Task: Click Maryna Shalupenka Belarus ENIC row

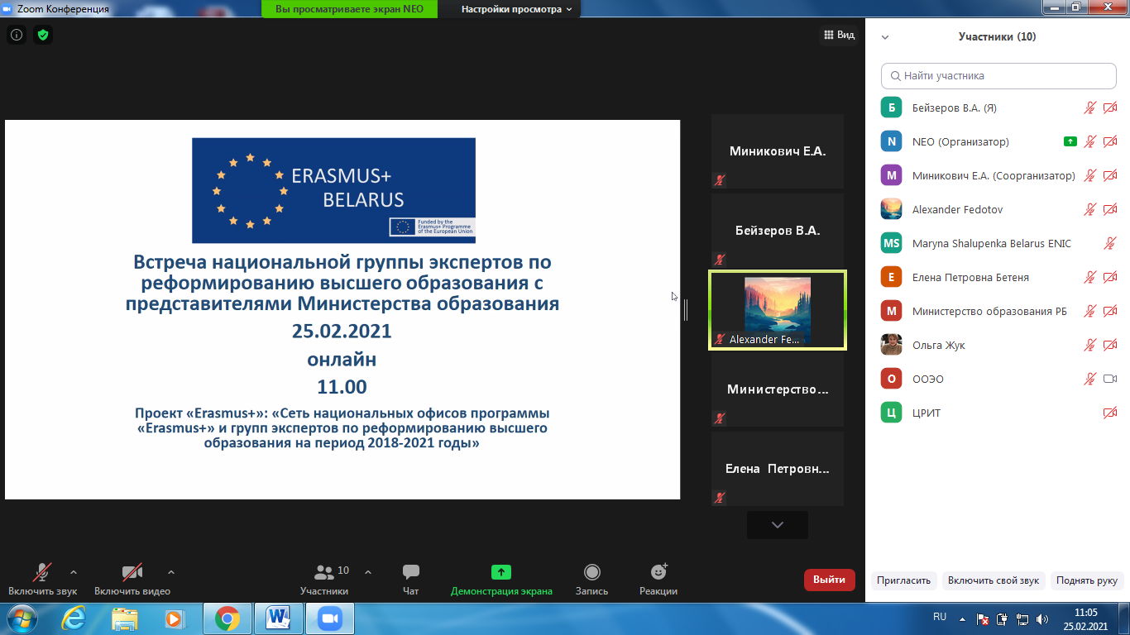Action: (998, 243)
